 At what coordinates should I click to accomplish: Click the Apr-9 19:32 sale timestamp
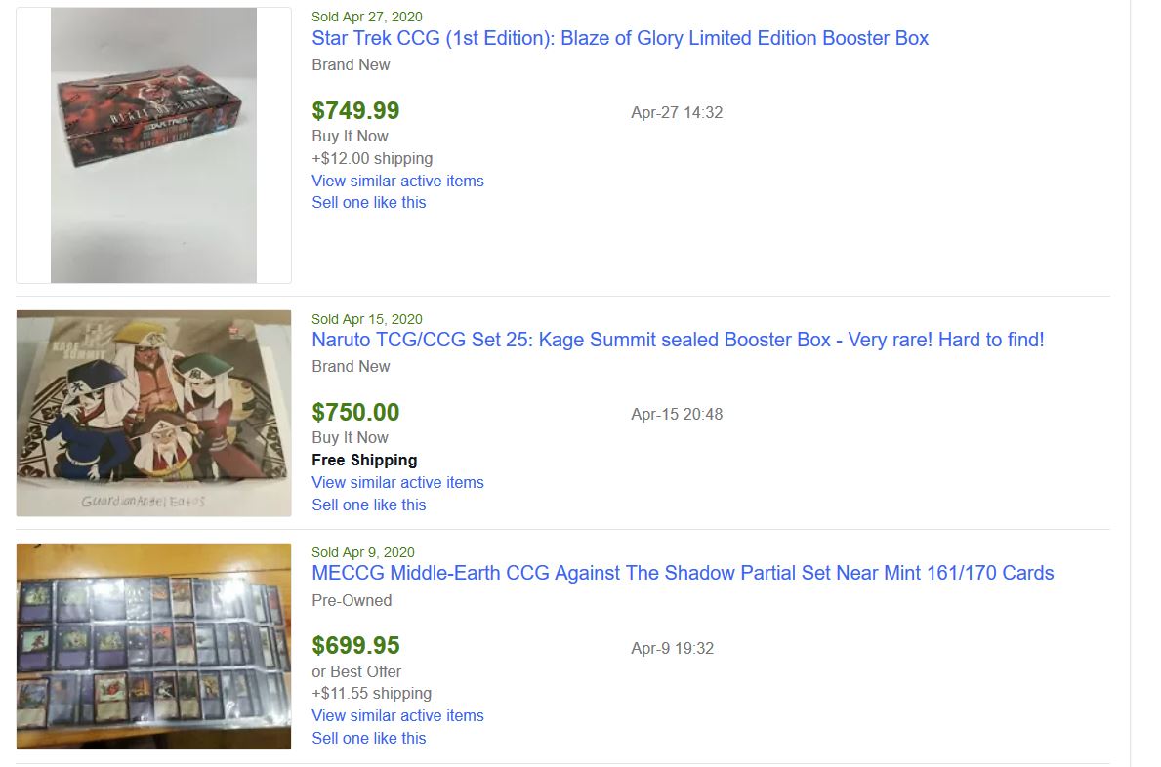(x=672, y=649)
